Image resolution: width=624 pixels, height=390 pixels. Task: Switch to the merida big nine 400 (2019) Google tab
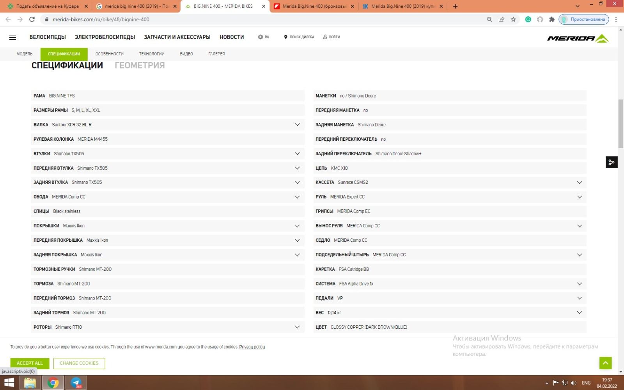136,6
